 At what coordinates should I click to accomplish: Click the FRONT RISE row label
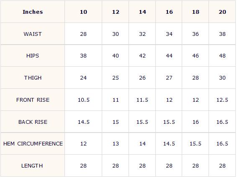pyautogui.click(x=33, y=100)
